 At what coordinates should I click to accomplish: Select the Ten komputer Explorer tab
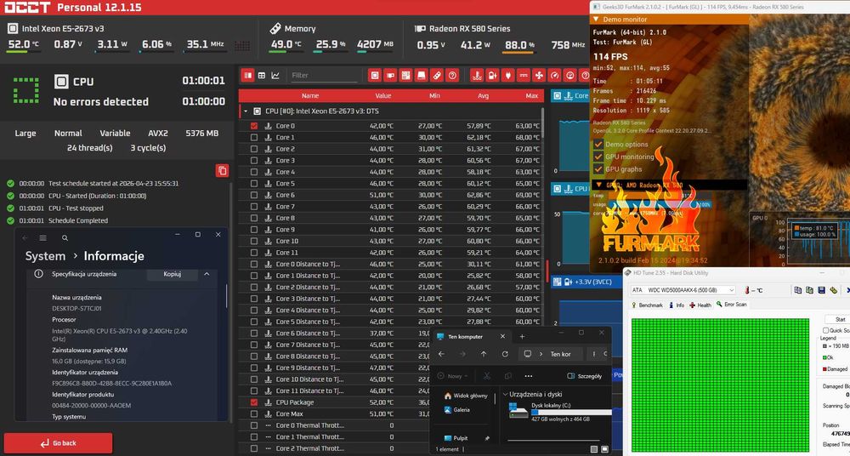point(471,337)
